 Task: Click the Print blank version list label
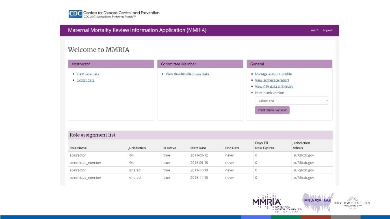point(269,92)
